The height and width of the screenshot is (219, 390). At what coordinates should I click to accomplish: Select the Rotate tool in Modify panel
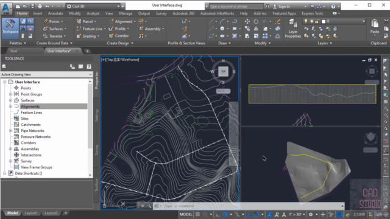pos(256,21)
